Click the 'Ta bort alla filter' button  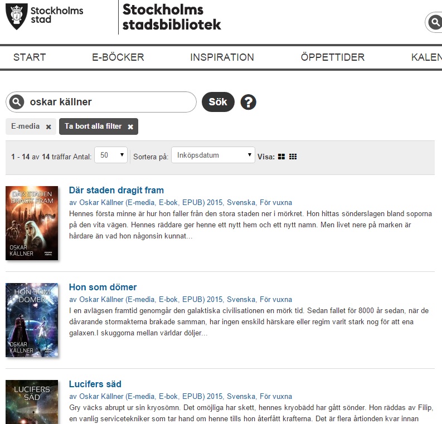[99, 126]
